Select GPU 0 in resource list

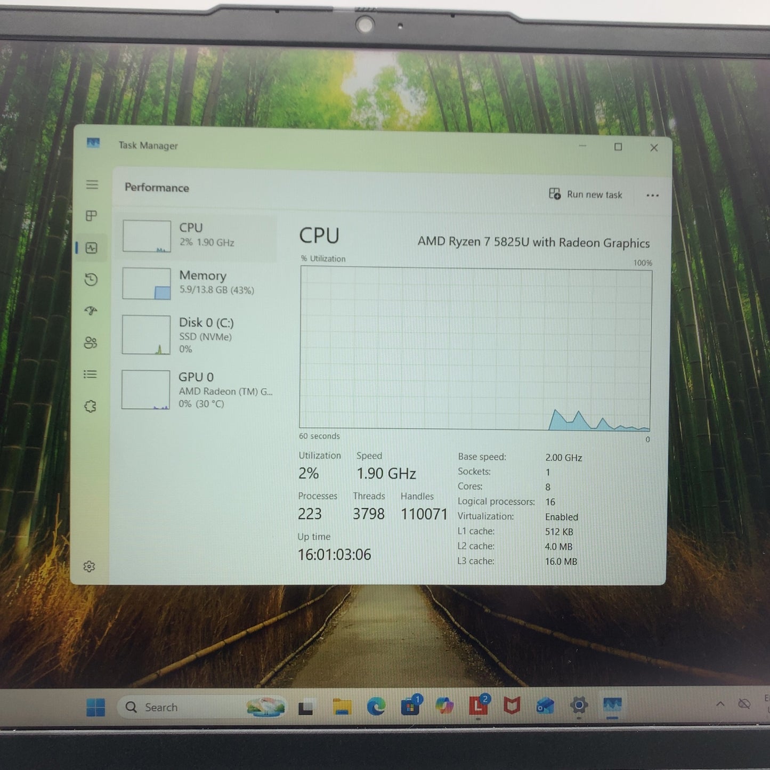(197, 390)
